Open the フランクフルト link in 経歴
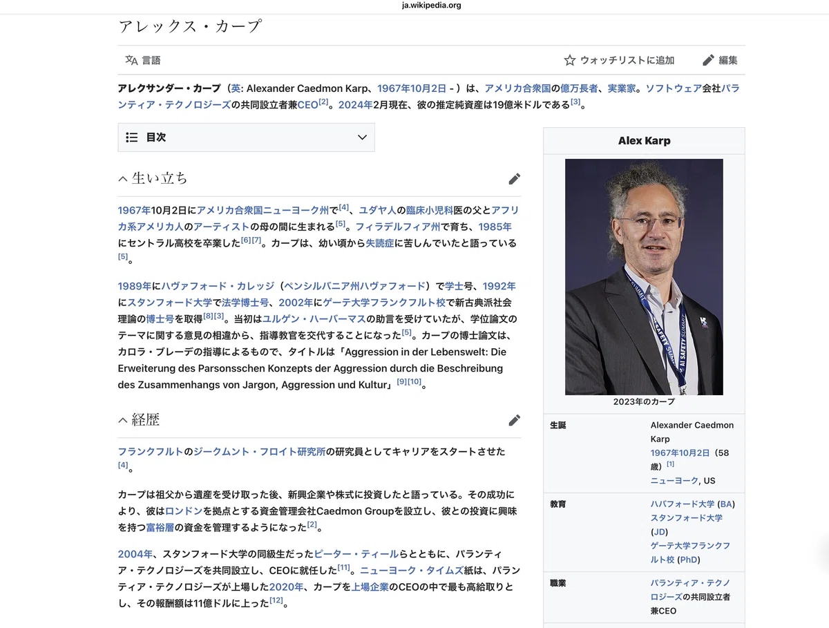The width and height of the screenshot is (829, 628). coord(151,452)
